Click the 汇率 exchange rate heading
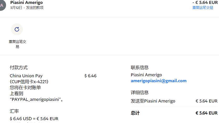 14,111
